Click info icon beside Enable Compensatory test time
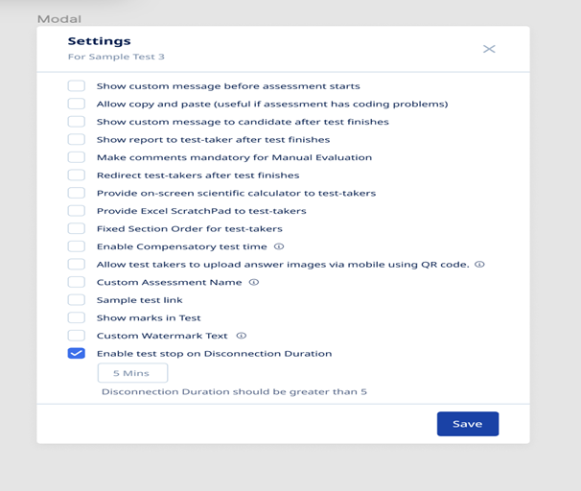Image resolution: width=581 pixels, height=491 pixels. click(279, 246)
